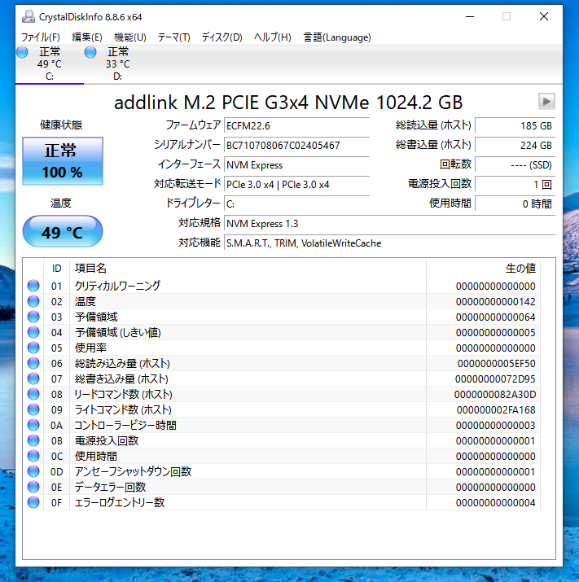This screenshot has height=582, width=579.
Task: Click the 項目名 column header
Action: 90,268
